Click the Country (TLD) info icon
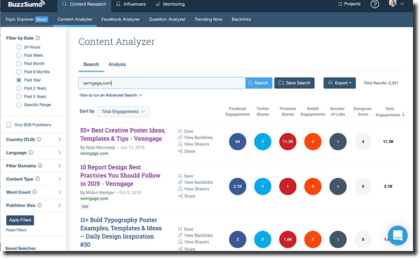The width and height of the screenshot is (420, 258). click(x=39, y=139)
